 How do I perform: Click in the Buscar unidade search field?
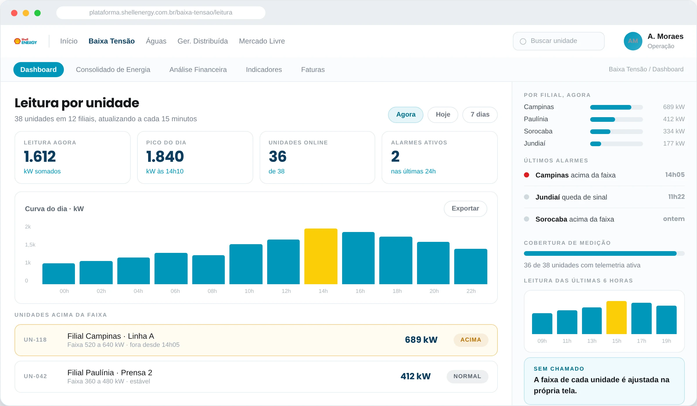(558, 41)
